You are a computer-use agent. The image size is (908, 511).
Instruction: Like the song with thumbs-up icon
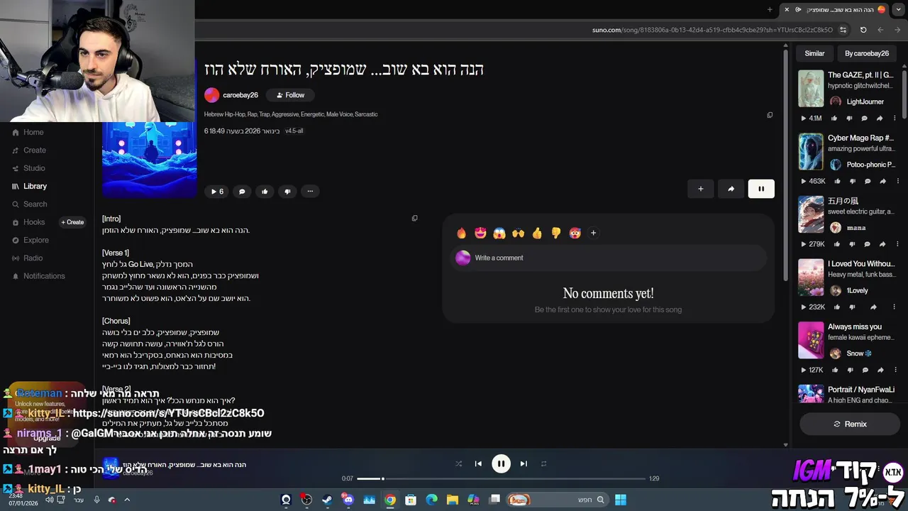[265, 191]
